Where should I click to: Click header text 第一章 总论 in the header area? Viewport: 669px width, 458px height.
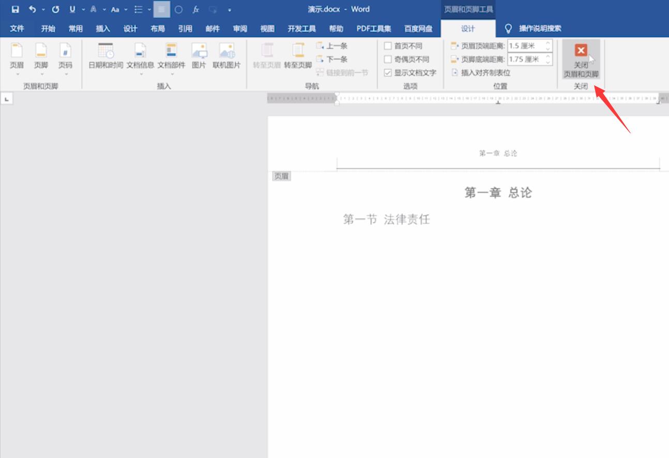[x=498, y=153]
